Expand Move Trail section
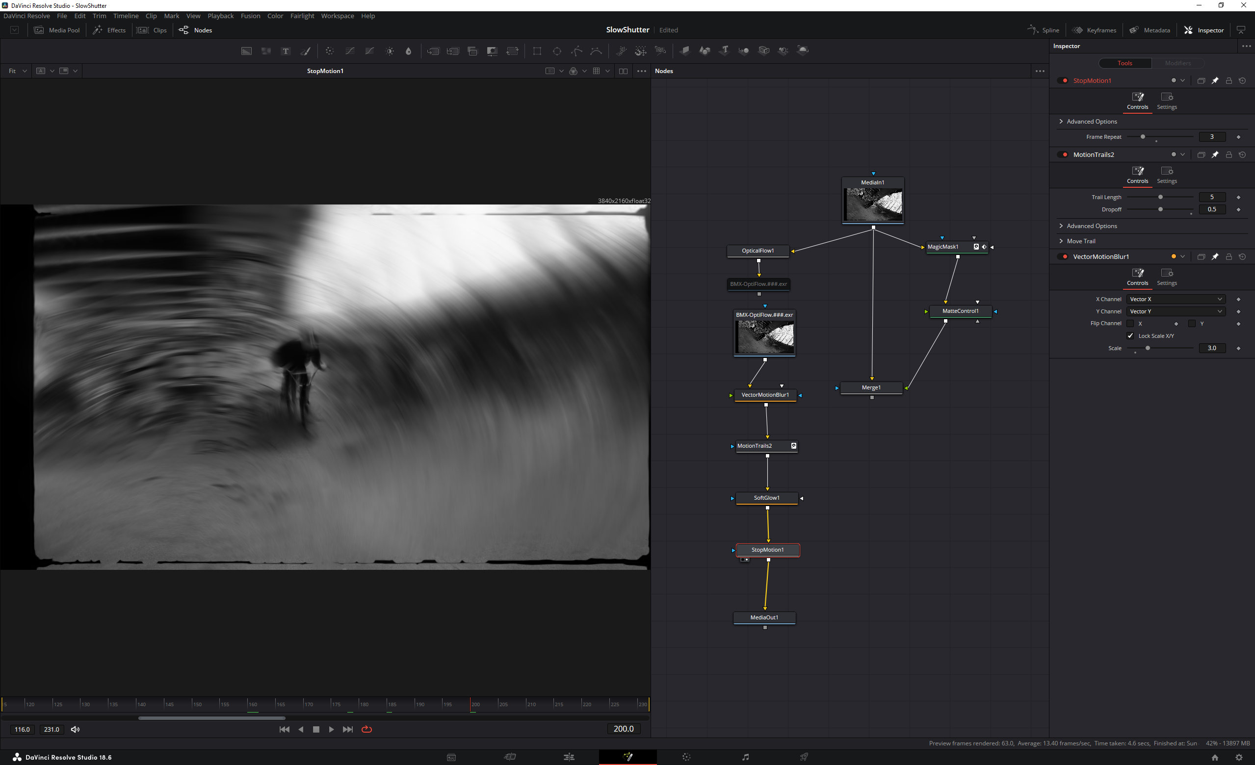Screen dimensions: 1255x765 coord(1080,241)
